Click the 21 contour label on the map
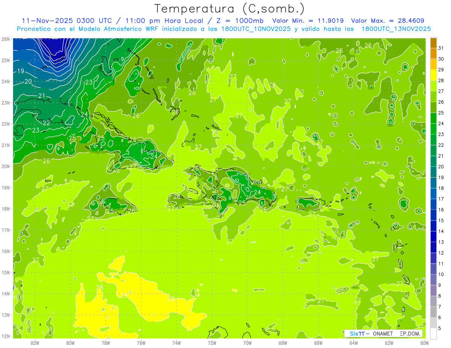Viewport: 451px width, 348px height. (x=41, y=96)
